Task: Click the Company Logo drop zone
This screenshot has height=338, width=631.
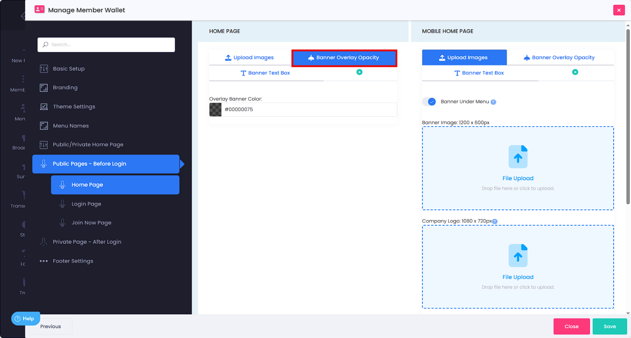Action: click(518, 267)
